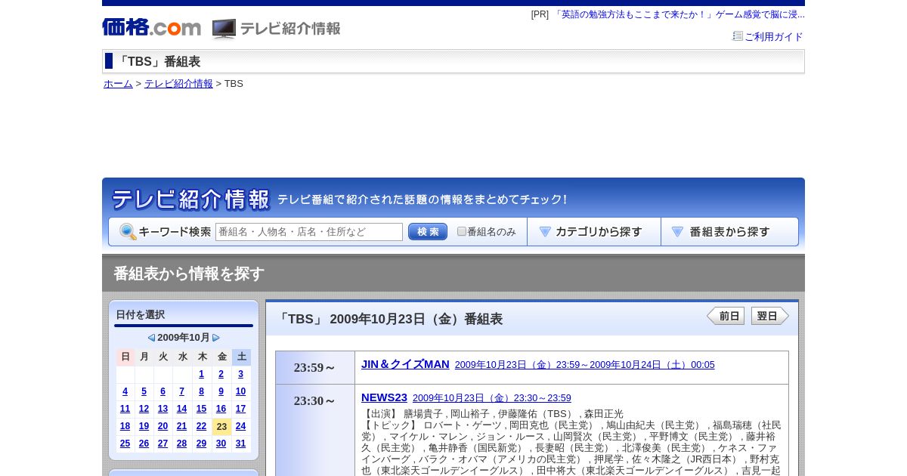Select October 26 in calendar
Image resolution: width=907 pixels, height=476 pixels.
[x=144, y=444]
